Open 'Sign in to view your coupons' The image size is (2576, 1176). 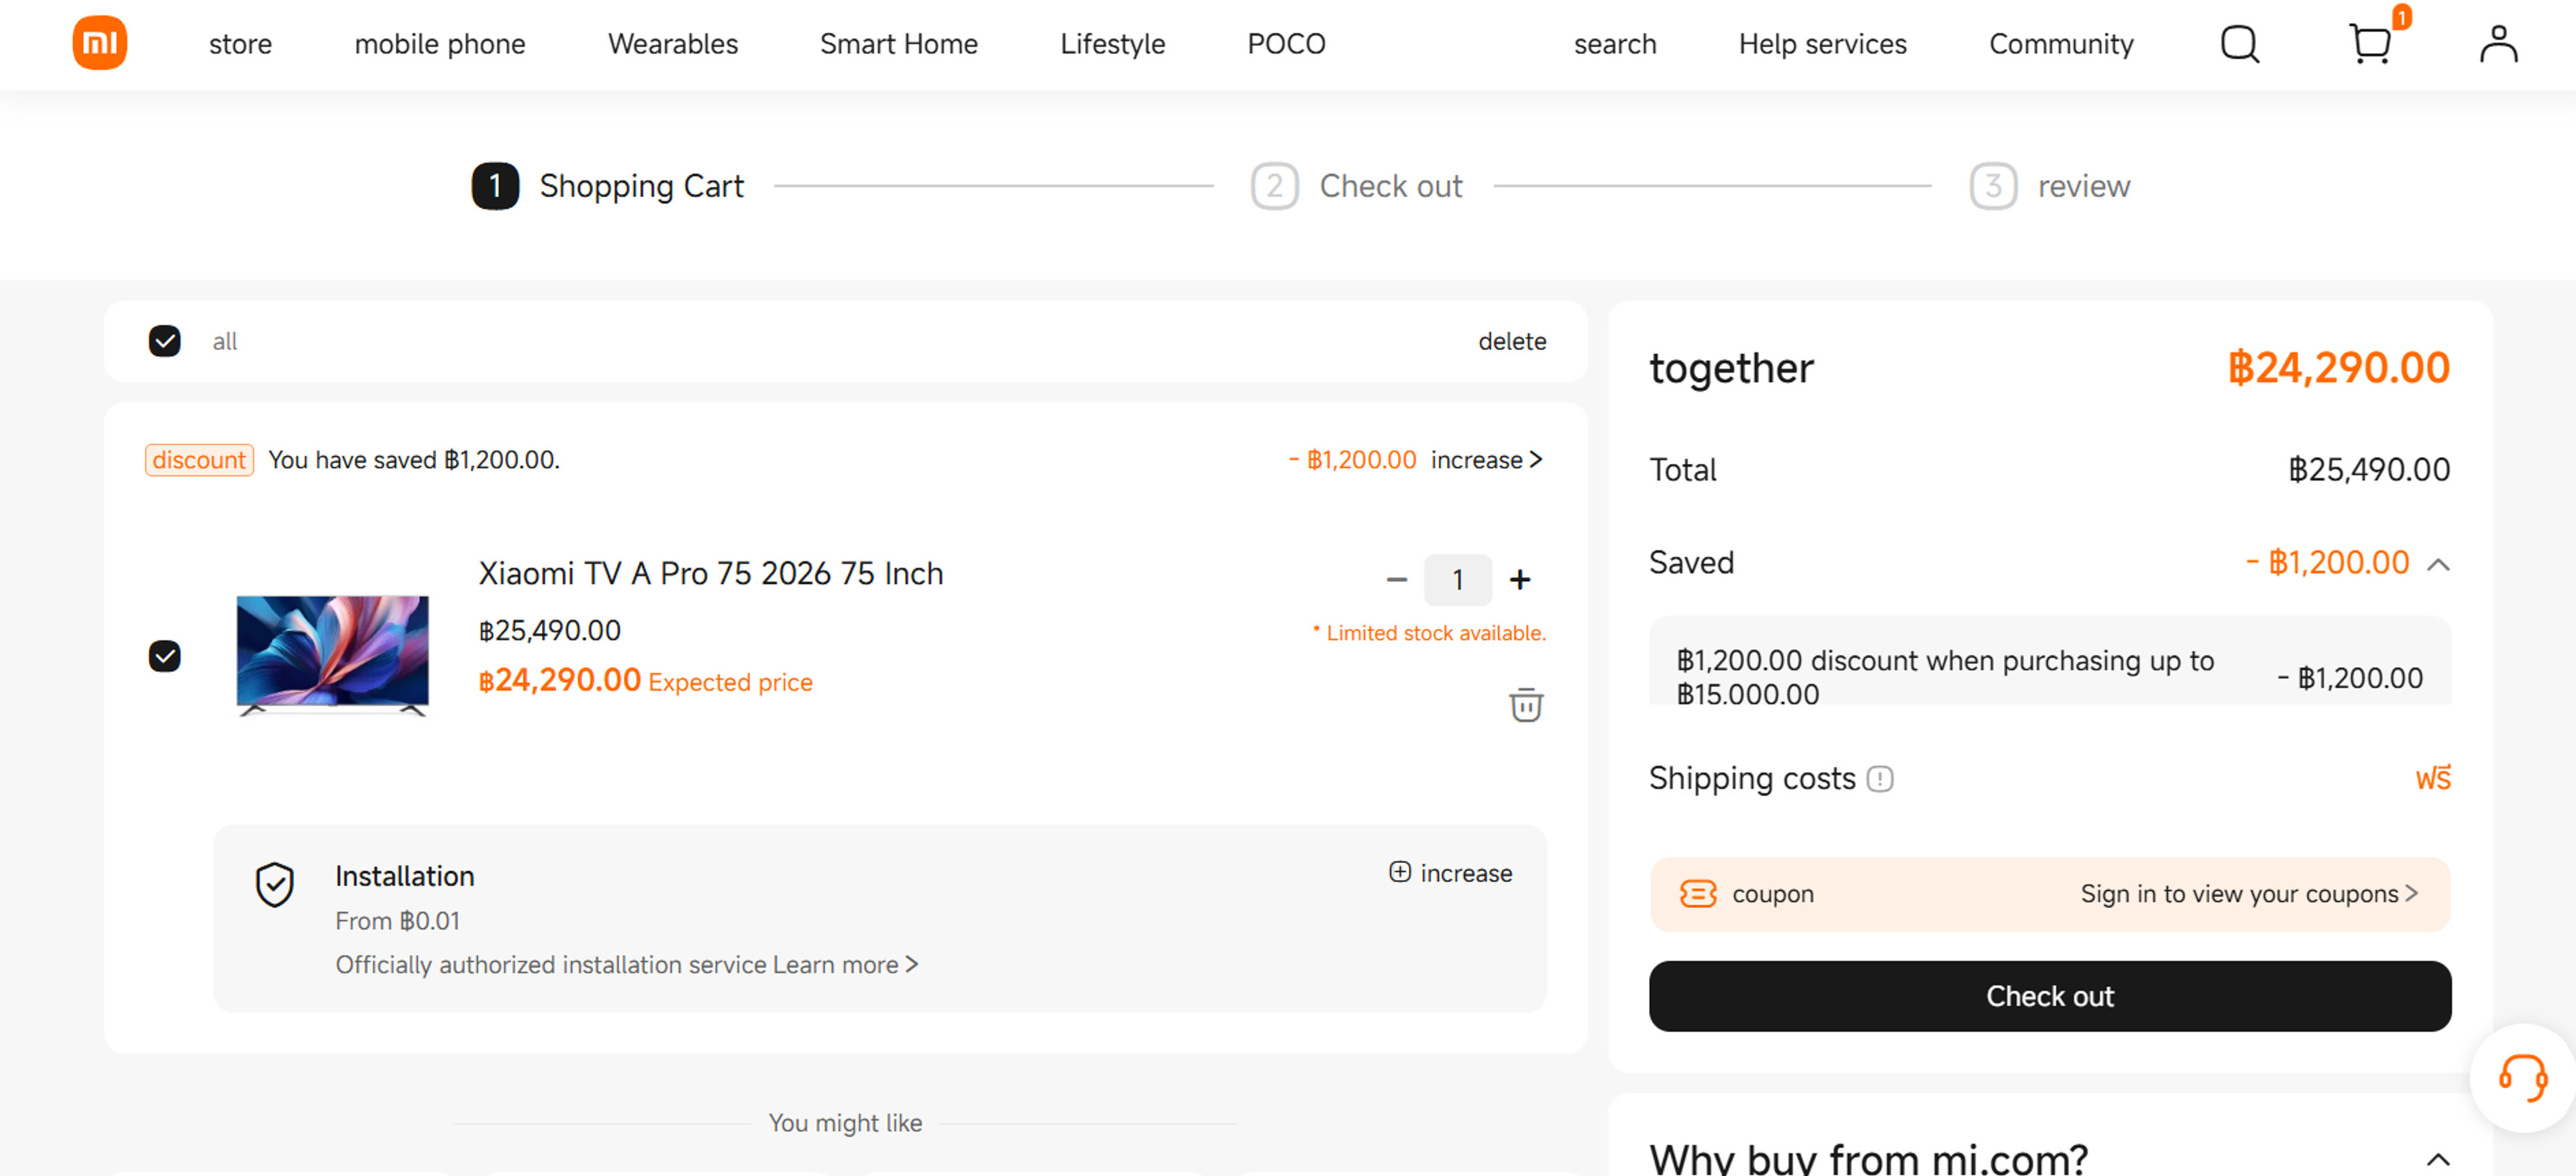(2248, 893)
